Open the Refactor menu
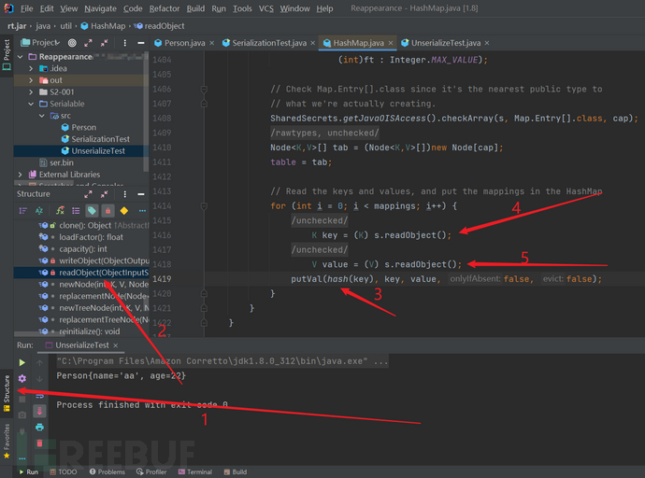The height and width of the screenshot is (478, 645). 163,8
